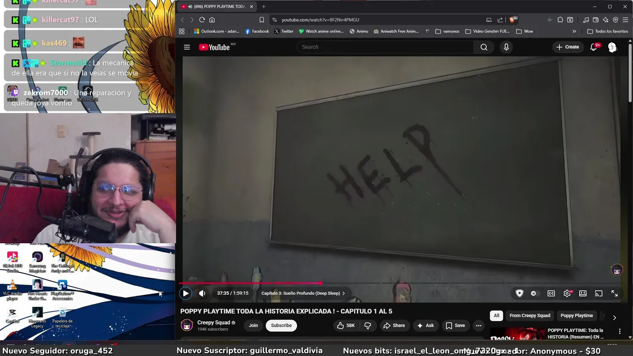Open the 'vamonos' bookmarks folder

448,31
